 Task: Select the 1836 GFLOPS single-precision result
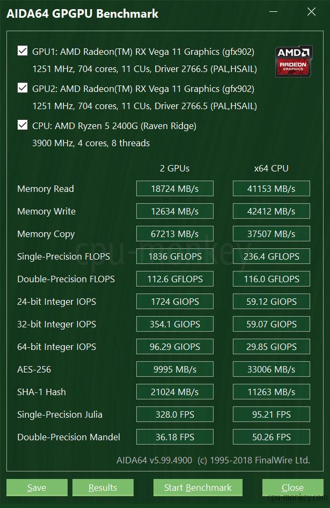[x=175, y=256]
